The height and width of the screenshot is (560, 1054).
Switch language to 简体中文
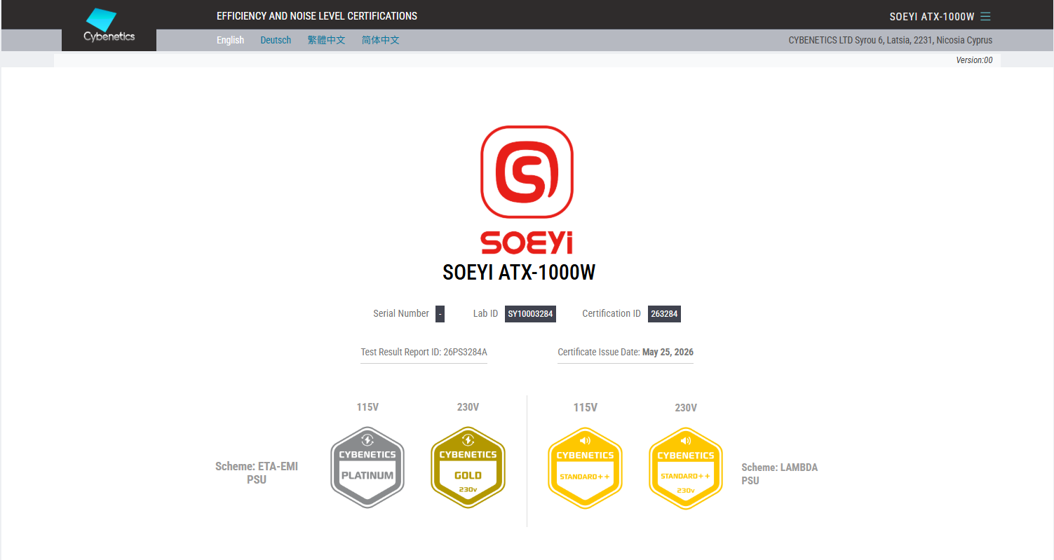381,40
